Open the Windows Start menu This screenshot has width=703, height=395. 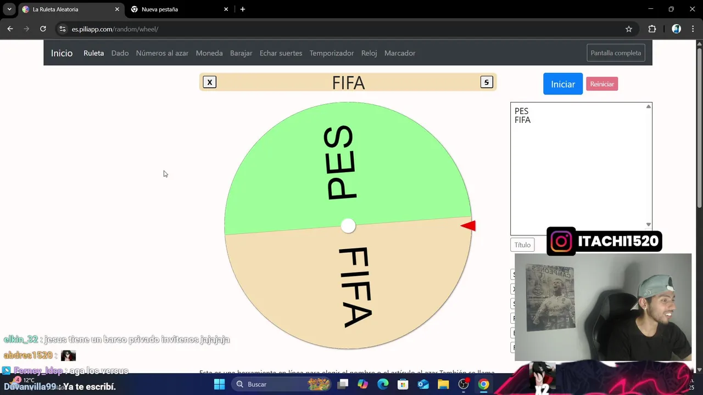(x=219, y=384)
